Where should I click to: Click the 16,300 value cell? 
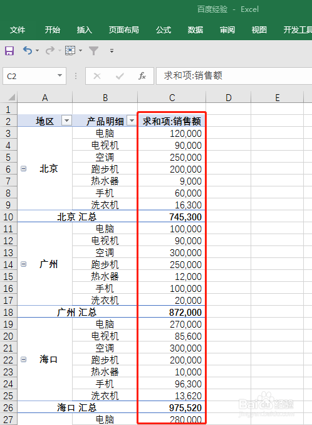(172, 205)
